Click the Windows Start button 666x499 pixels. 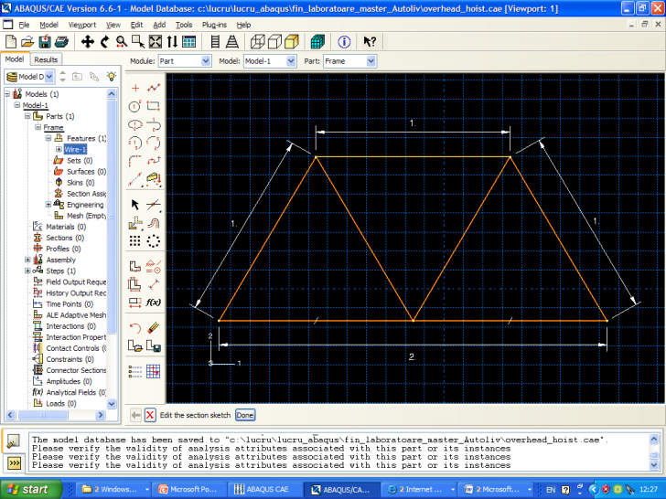click(x=27, y=489)
